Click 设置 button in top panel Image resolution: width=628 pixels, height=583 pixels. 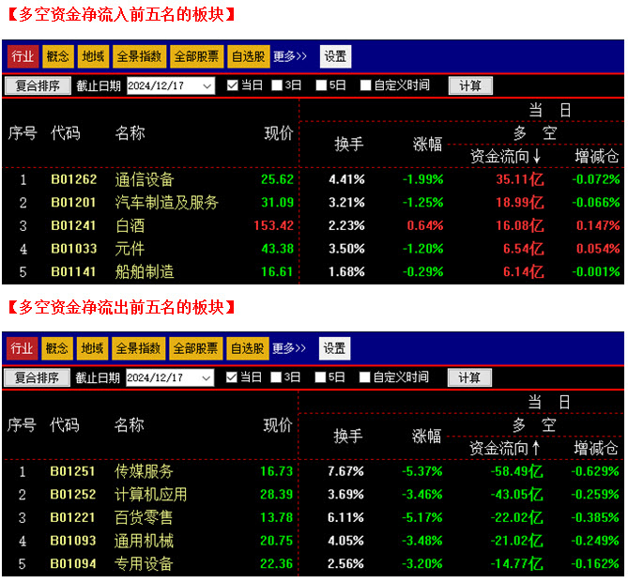click(x=335, y=56)
